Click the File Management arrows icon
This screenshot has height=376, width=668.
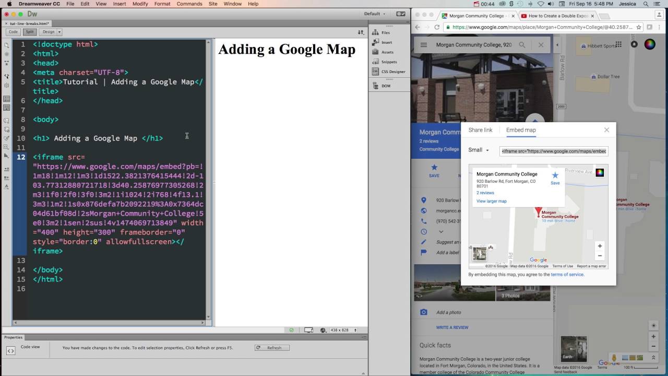[x=361, y=32]
